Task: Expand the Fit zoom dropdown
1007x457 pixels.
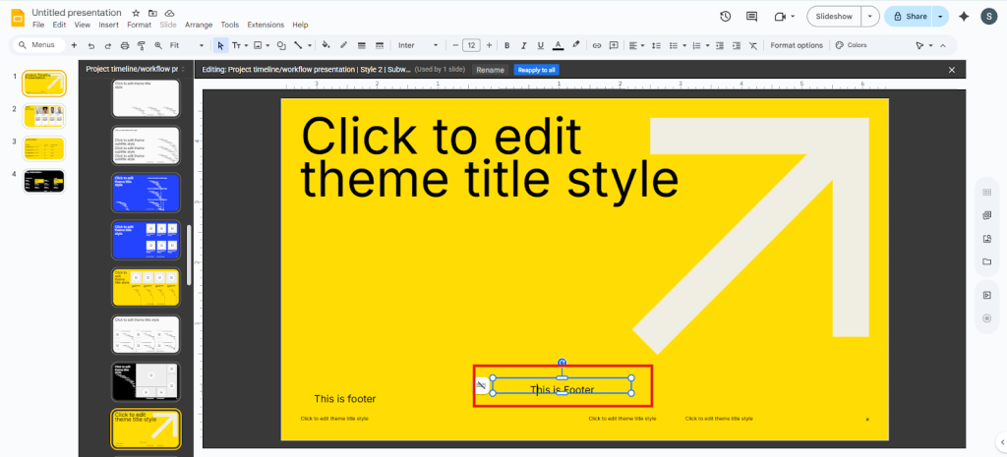Action: [x=187, y=45]
